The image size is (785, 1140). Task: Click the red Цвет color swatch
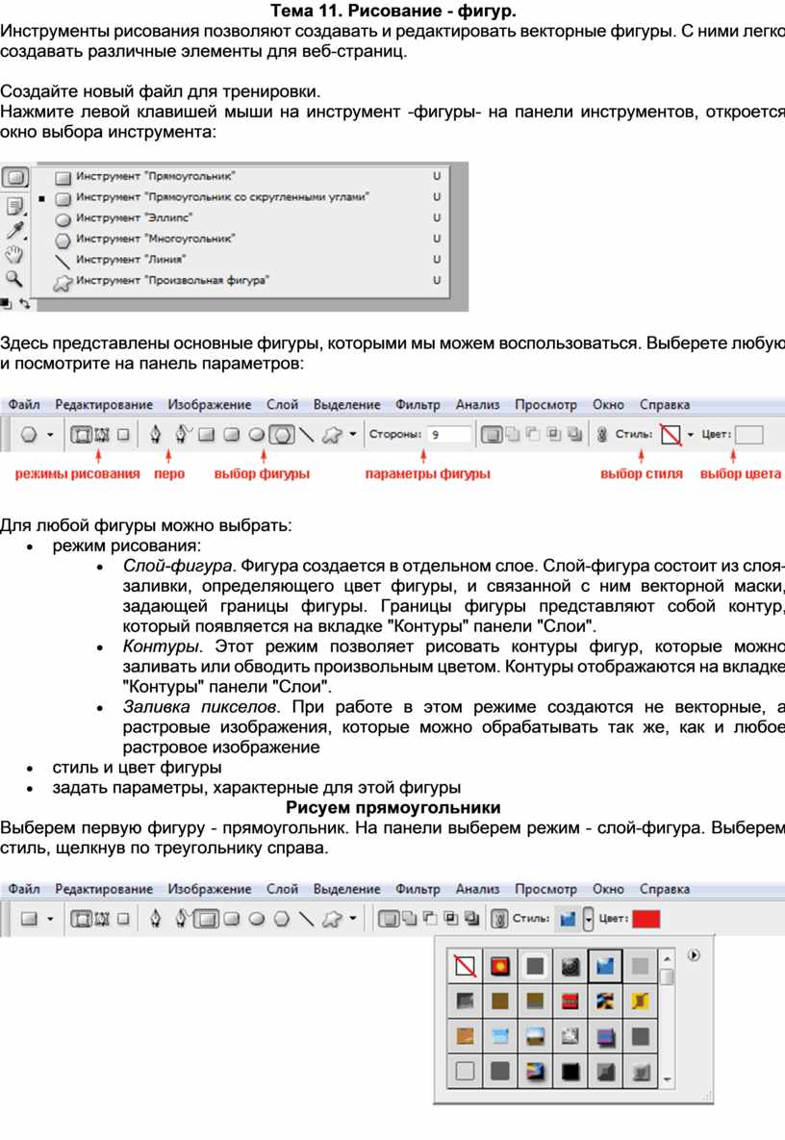[x=646, y=919]
